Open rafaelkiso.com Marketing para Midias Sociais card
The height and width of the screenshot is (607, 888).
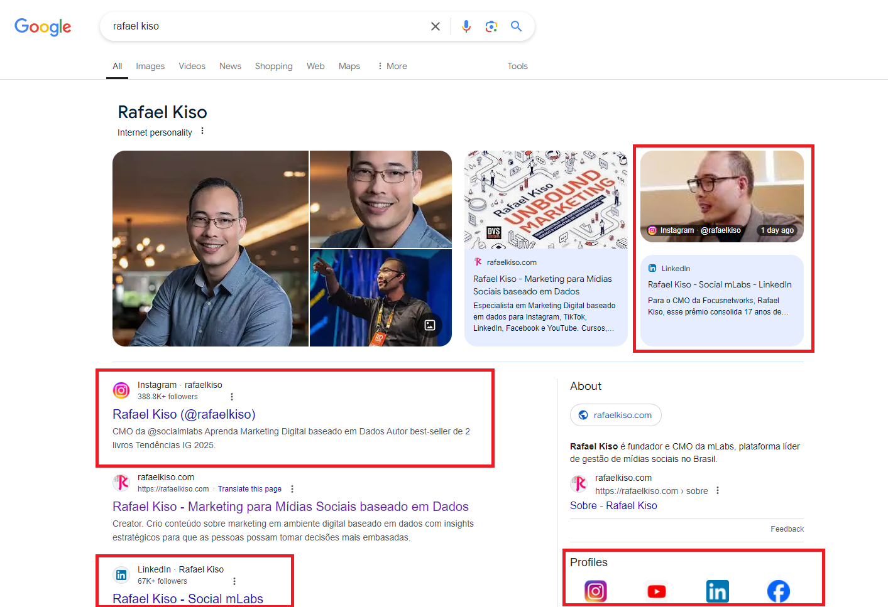[546, 298]
